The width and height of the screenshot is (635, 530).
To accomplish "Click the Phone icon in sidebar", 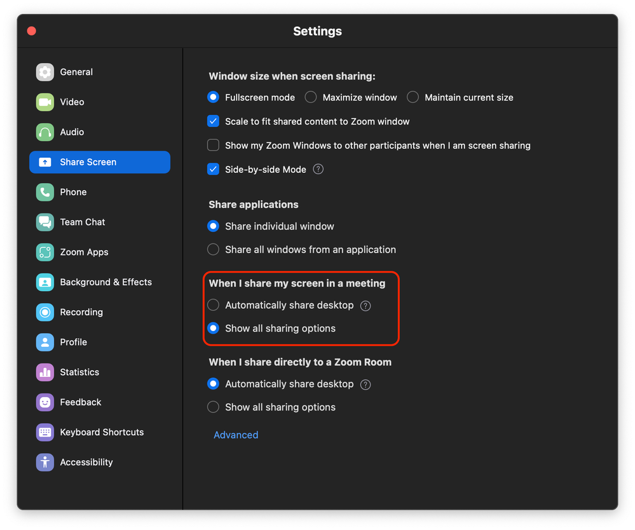I will pyautogui.click(x=45, y=192).
